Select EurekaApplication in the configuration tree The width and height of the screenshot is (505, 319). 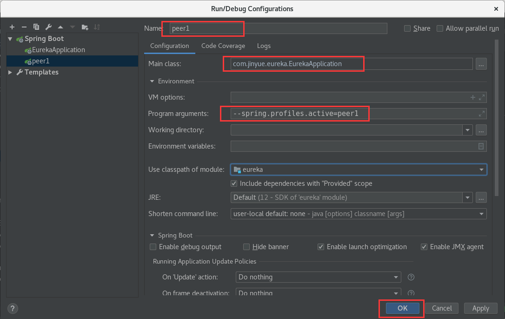(58, 50)
